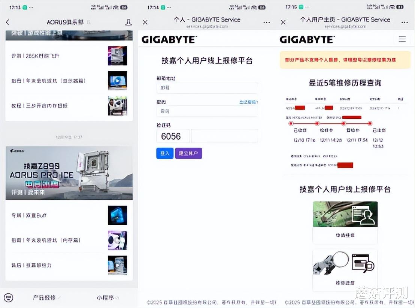Focus the email address input field
This screenshot has width=415, height=308.
coord(207,88)
